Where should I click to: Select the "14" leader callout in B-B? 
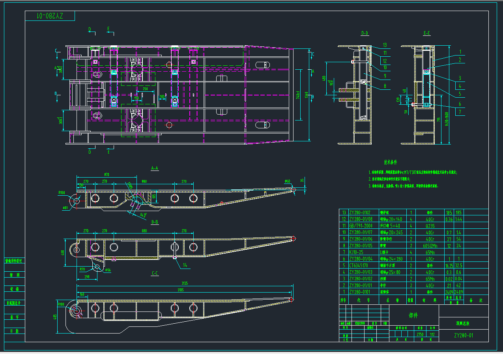tap(184, 266)
